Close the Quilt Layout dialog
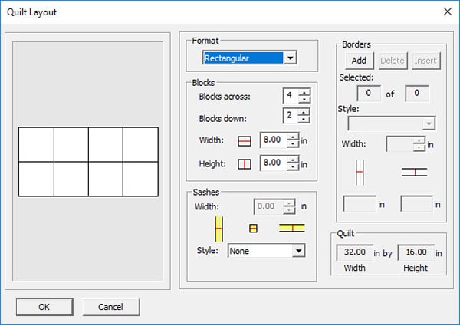 coord(448,12)
